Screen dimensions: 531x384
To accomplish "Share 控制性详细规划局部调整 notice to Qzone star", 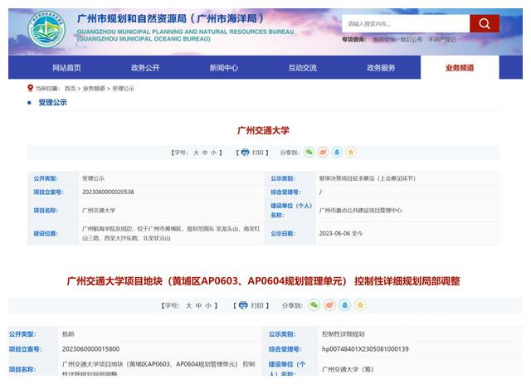I will [360, 305].
